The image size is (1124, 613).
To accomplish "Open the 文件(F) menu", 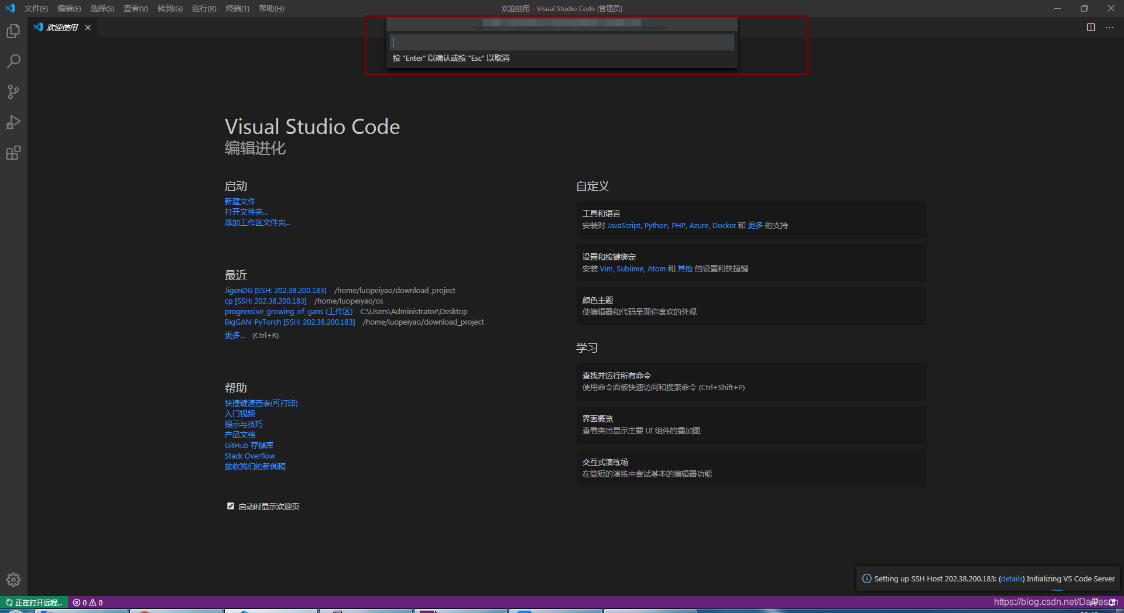I will 36,8.
